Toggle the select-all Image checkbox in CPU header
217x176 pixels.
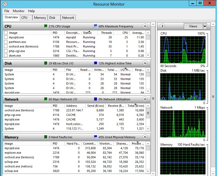[x=6, y=32]
